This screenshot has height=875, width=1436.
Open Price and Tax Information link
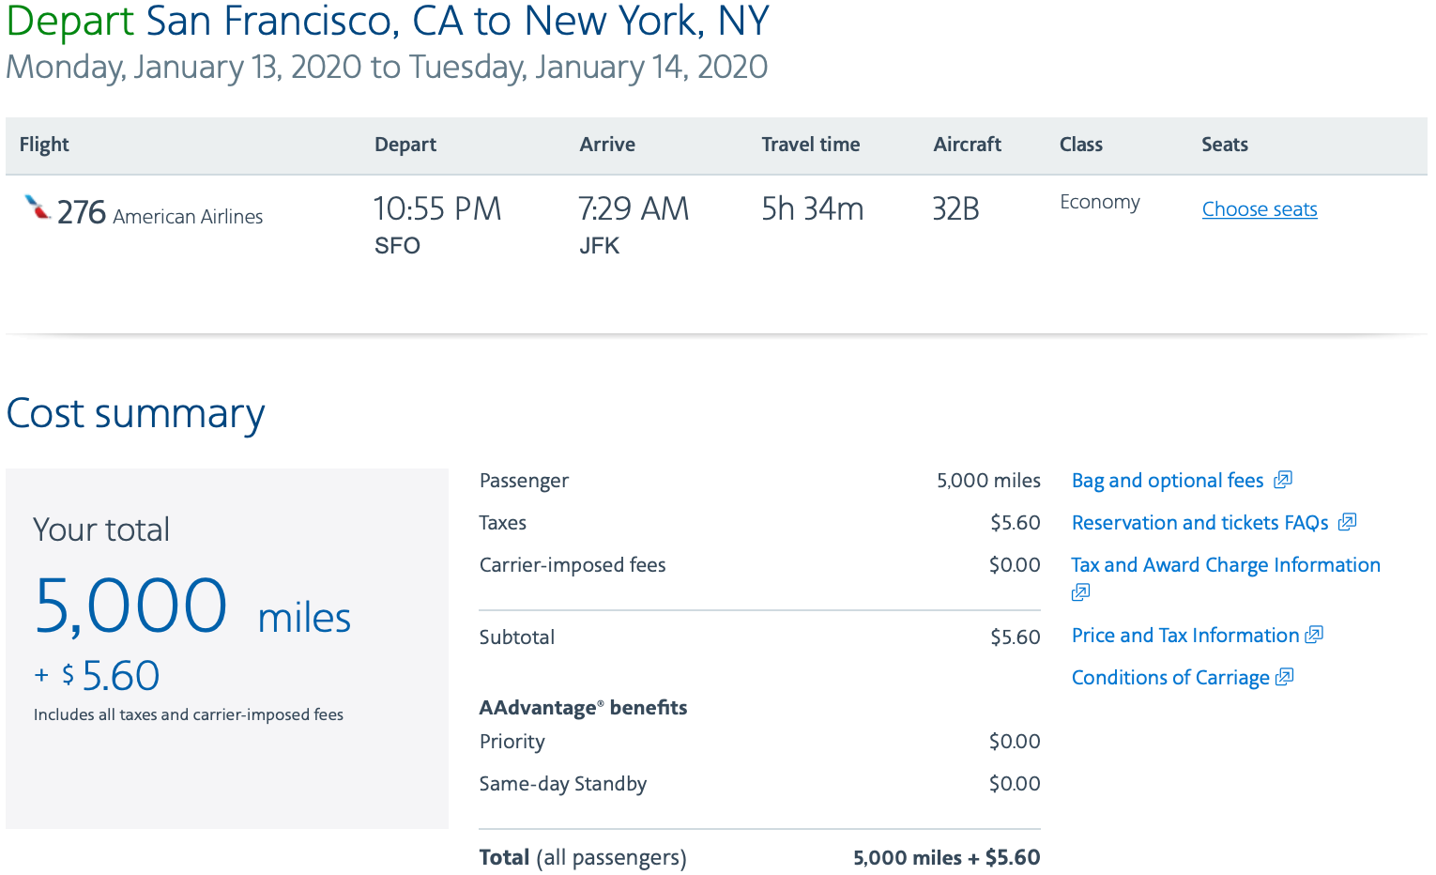click(1185, 636)
